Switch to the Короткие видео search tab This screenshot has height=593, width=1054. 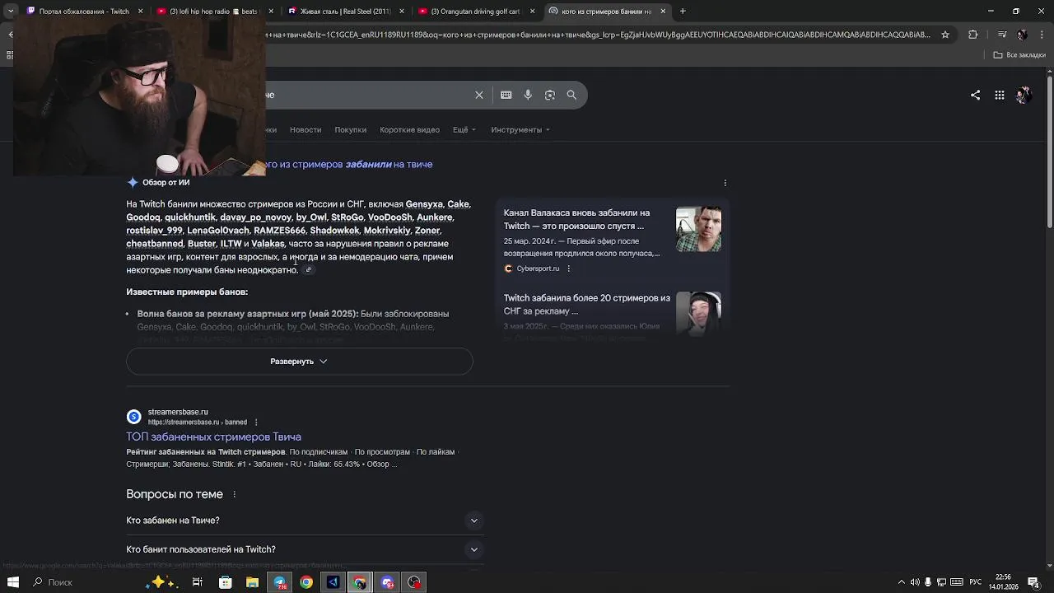(409, 130)
